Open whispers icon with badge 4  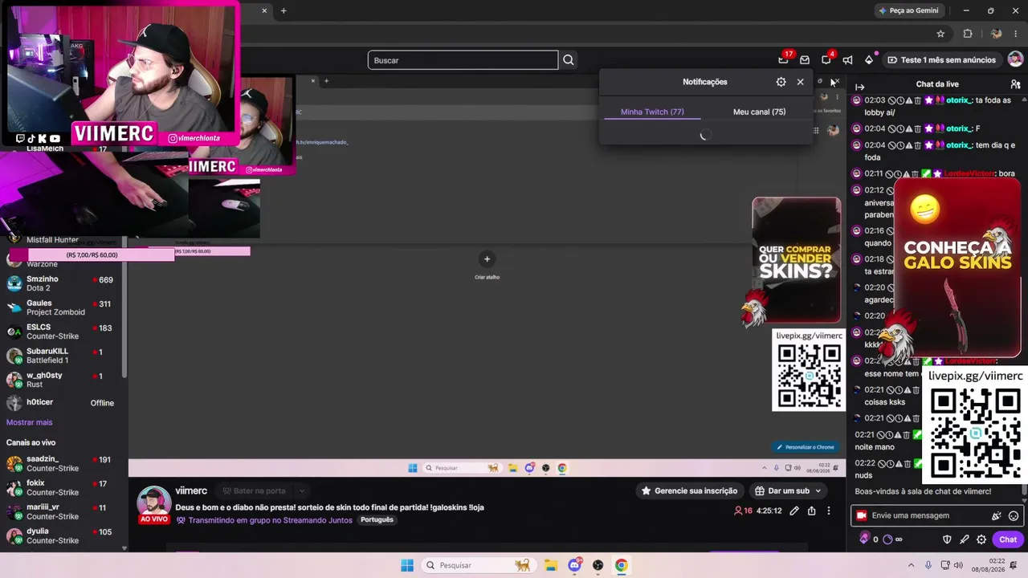tap(826, 59)
